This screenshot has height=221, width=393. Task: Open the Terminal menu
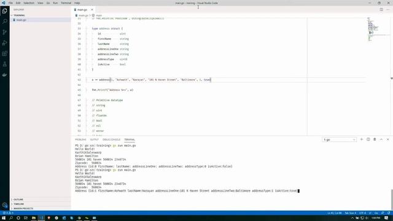pos(66,3)
